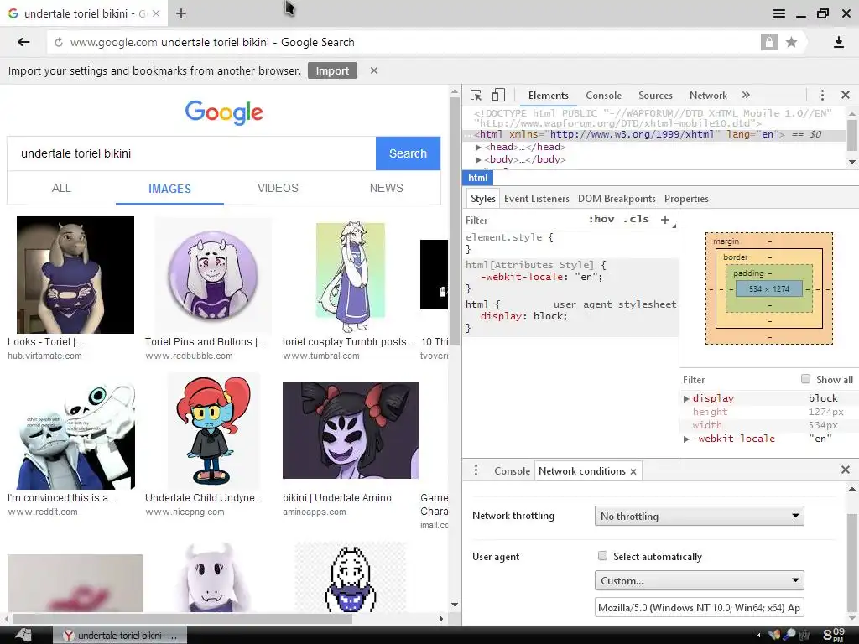Image resolution: width=859 pixels, height=644 pixels.
Task: Expand the head element node
Action: click(x=478, y=147)
